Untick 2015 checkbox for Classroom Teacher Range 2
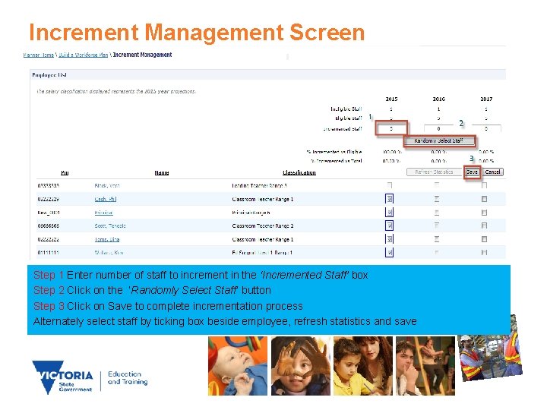Image resolution: width=547 pixels, height=410 pixels. pos(389,225)
